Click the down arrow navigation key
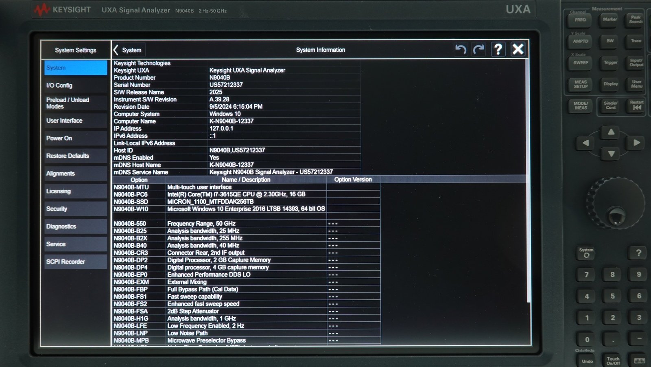This screenshot has height=367, width=651. pos(611,154)
